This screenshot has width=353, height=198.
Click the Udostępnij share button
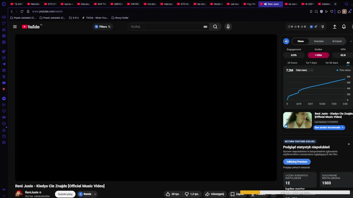[215, 194]
